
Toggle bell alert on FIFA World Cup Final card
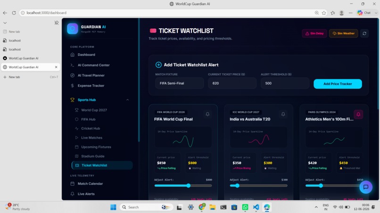click(x=207, y=114)
